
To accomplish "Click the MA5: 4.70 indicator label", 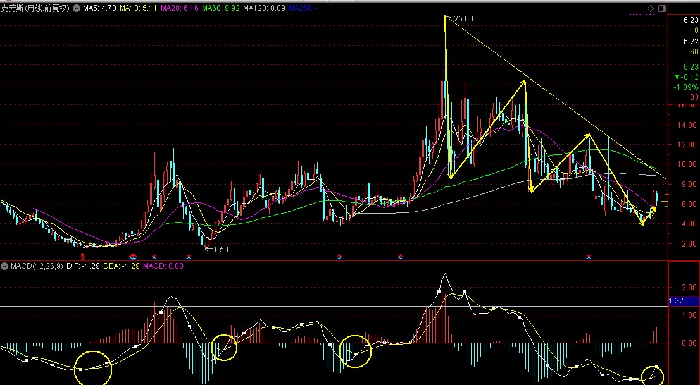I will coord(99,8).
